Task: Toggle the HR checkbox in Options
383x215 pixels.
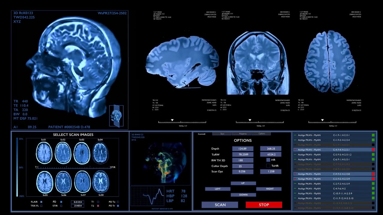Action: pos(268,160)
